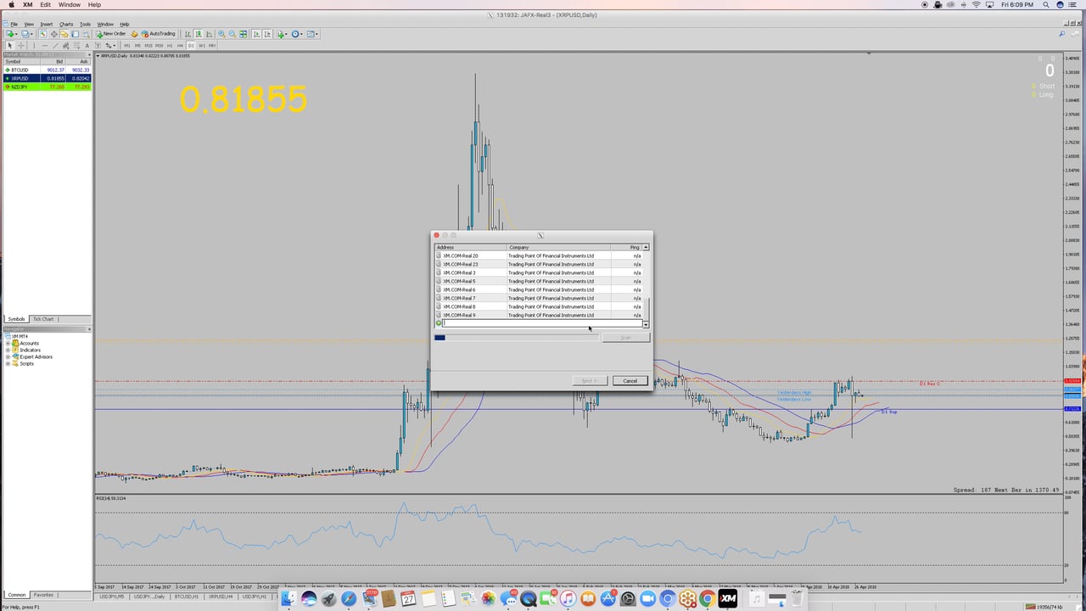The height and width of the screenshot is (611, 1086).
Task: Click the Scan button in dialog
Action: 626,338
